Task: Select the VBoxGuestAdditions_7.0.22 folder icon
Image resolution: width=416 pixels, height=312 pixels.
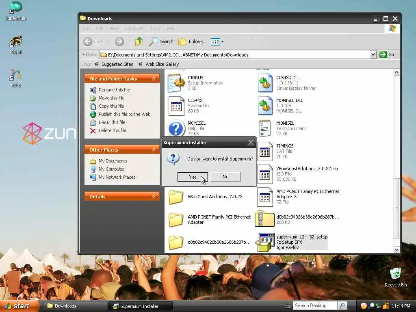Action: [x=175, y=197]
